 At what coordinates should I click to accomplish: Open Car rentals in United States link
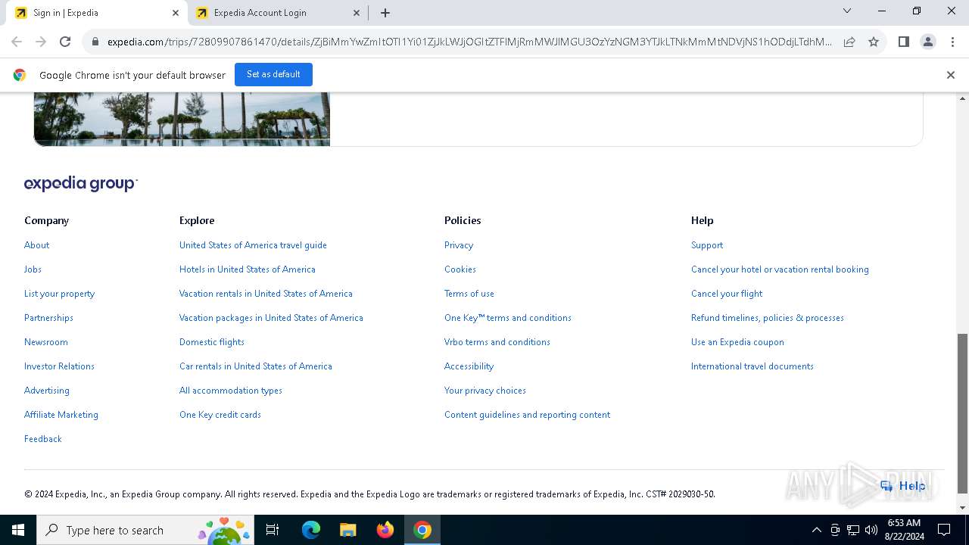pyautogui.click(x=256, y=366)
